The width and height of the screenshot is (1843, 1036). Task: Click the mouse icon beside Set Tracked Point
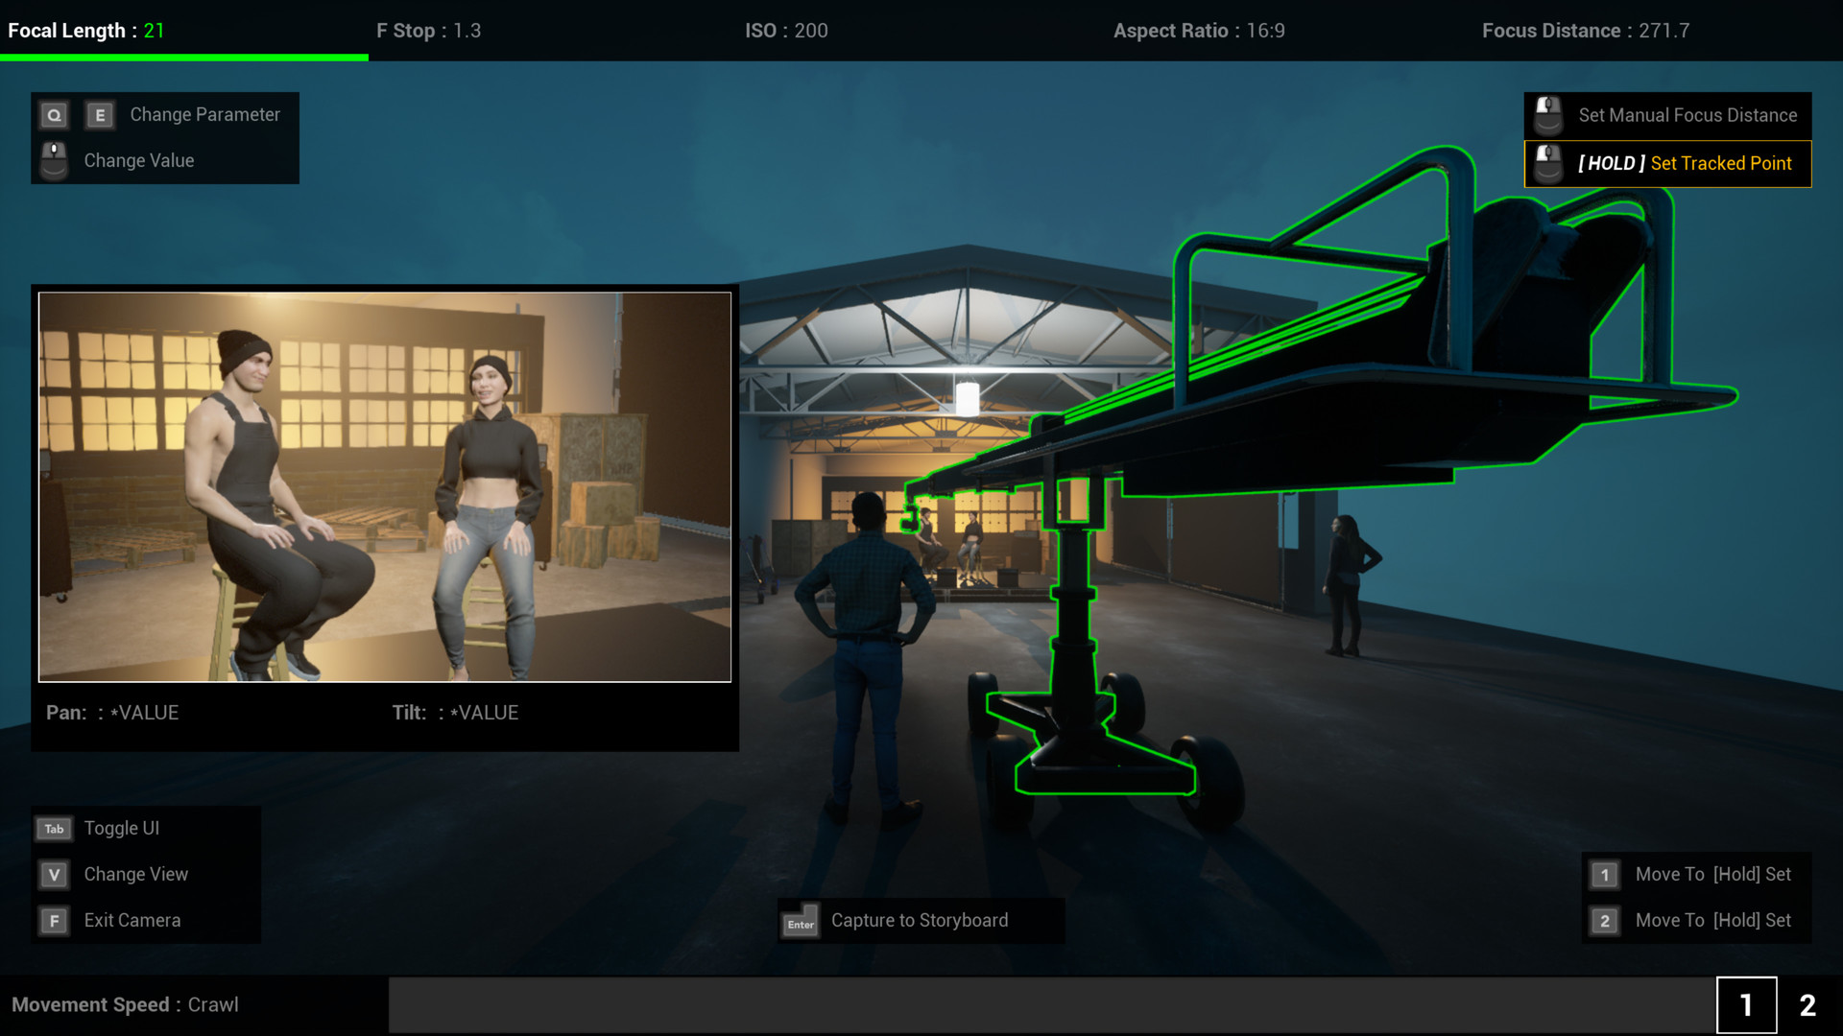(x=1547, y=163)
